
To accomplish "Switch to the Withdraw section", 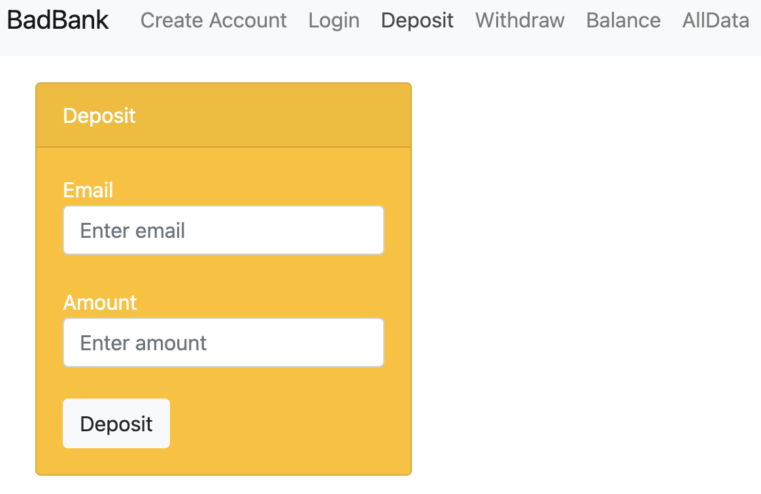I will click(x=520, y=20).
